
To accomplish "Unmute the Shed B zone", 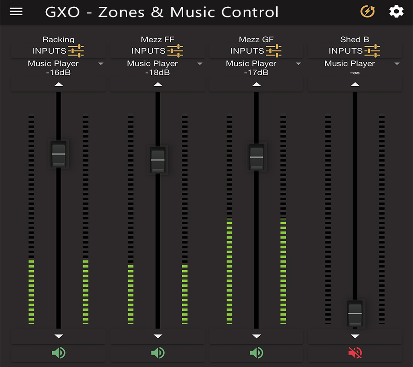I will (355, 353).
